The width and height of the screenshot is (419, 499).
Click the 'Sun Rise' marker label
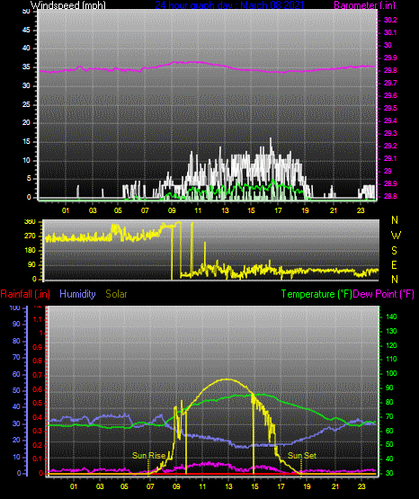pyautogui.click(x=148, y=456)
